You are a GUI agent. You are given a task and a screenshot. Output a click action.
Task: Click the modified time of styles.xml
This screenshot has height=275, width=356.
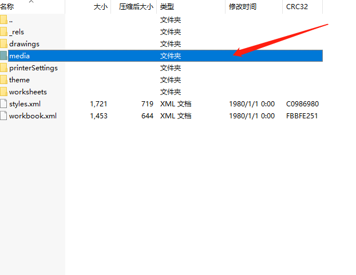point(252,104)
